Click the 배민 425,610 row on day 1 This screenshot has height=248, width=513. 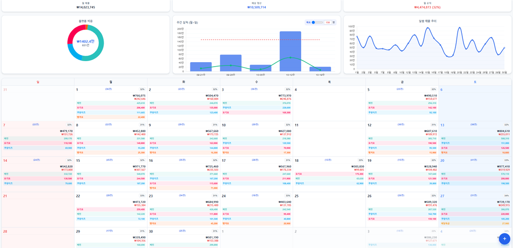click(111, 103)
